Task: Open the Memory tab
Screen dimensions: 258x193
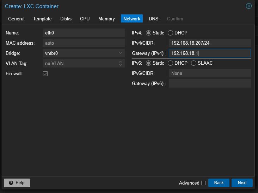Action: (x=106, y=19)
